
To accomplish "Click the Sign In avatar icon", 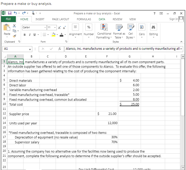I will [x=181, y=19].
